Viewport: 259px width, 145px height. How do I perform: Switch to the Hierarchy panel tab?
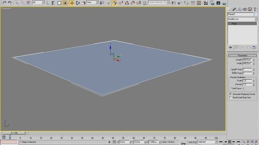[239, 9]
